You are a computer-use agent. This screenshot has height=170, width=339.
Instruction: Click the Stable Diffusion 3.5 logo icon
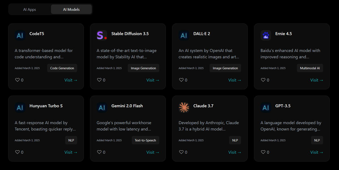pos(102,35)
